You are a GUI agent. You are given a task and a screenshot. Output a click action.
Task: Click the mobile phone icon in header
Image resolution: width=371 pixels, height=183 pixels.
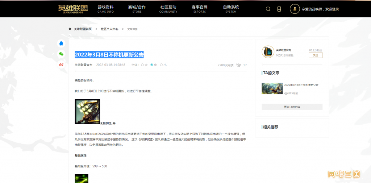279,9
